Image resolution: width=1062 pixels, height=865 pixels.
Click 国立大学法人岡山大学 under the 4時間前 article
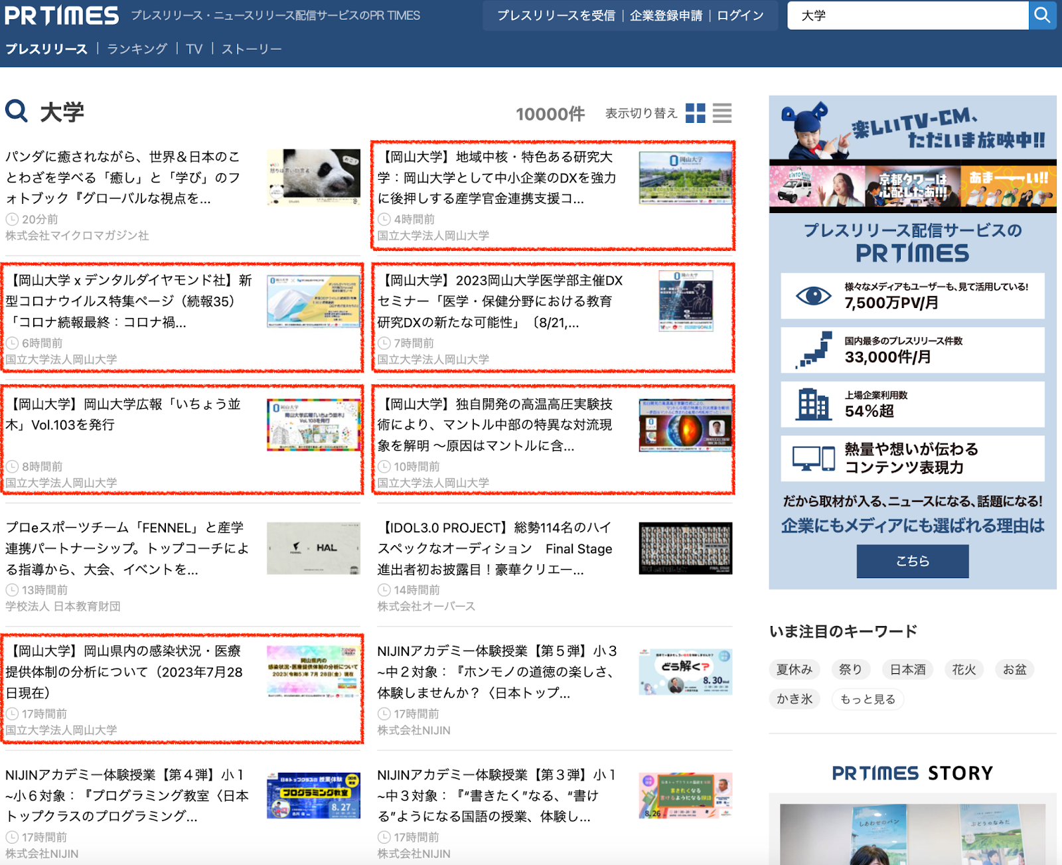tap(433, 236)
